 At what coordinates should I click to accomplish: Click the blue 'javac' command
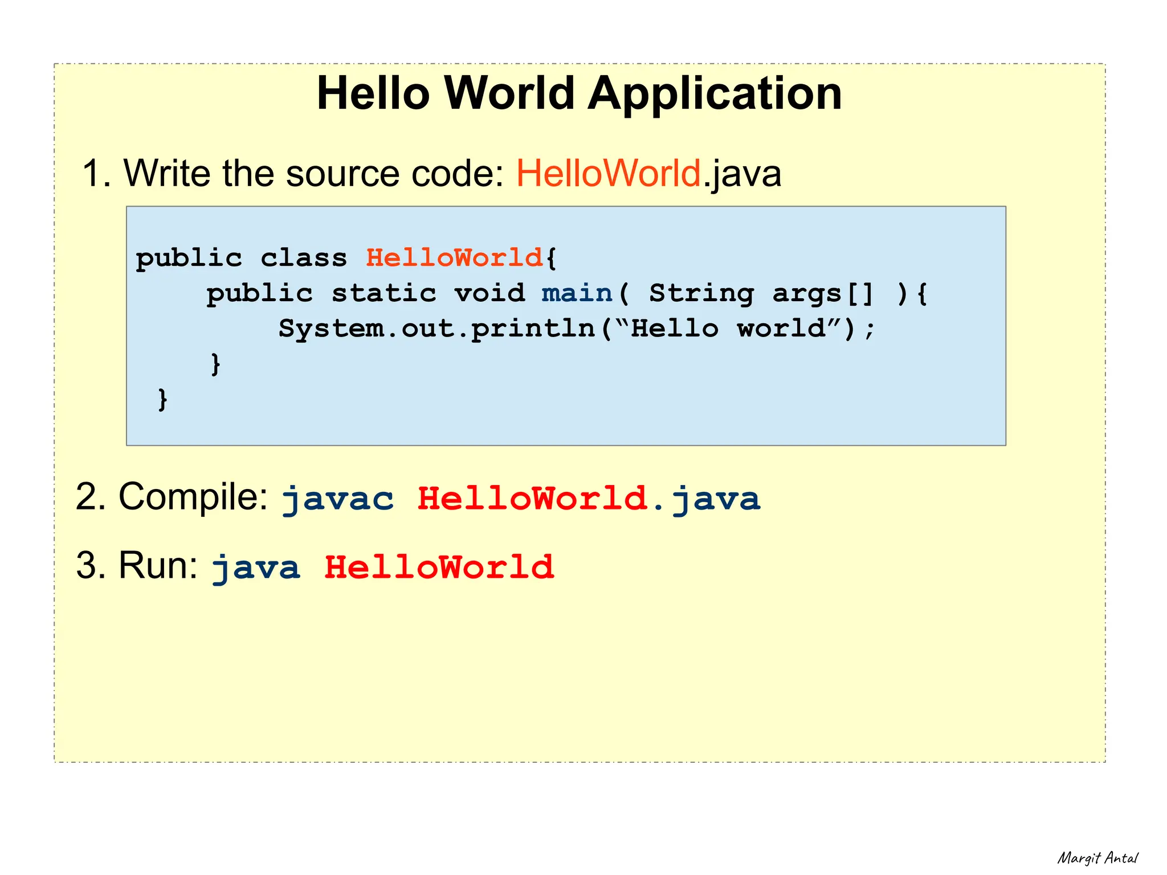338,500
